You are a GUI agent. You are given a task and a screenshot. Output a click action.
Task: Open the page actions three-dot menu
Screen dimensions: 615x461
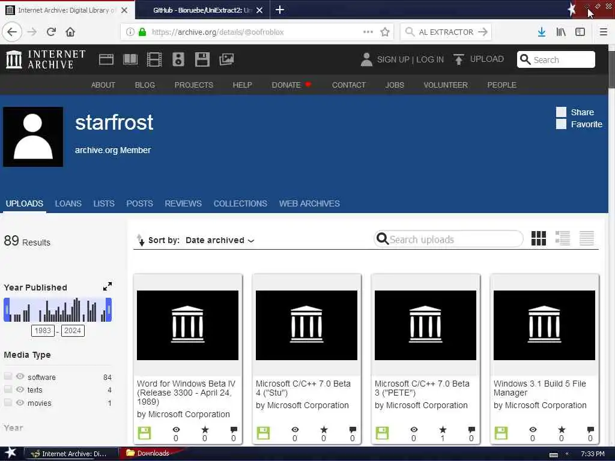tap(368, 32)
